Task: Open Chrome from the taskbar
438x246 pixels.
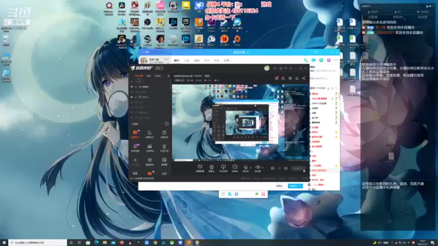Action: 155,243
